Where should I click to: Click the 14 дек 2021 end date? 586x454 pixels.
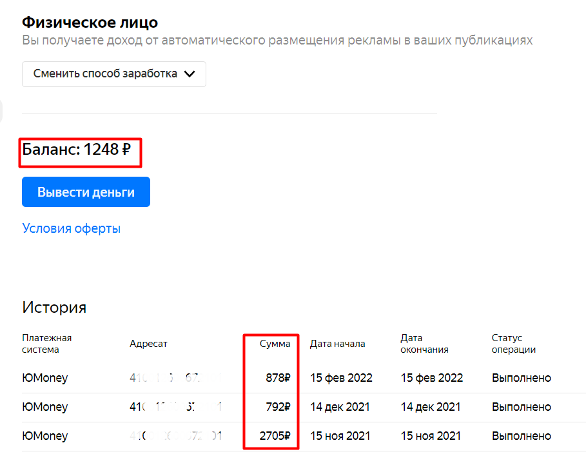click(x=431, y=407)
